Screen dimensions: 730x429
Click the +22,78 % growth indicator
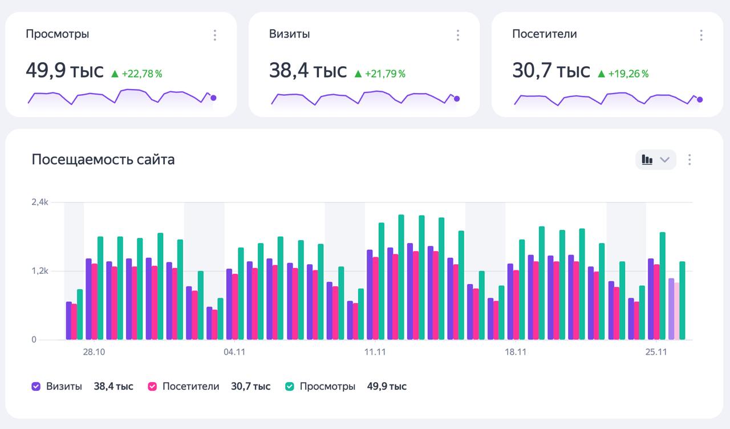click(x=137, y=74)
